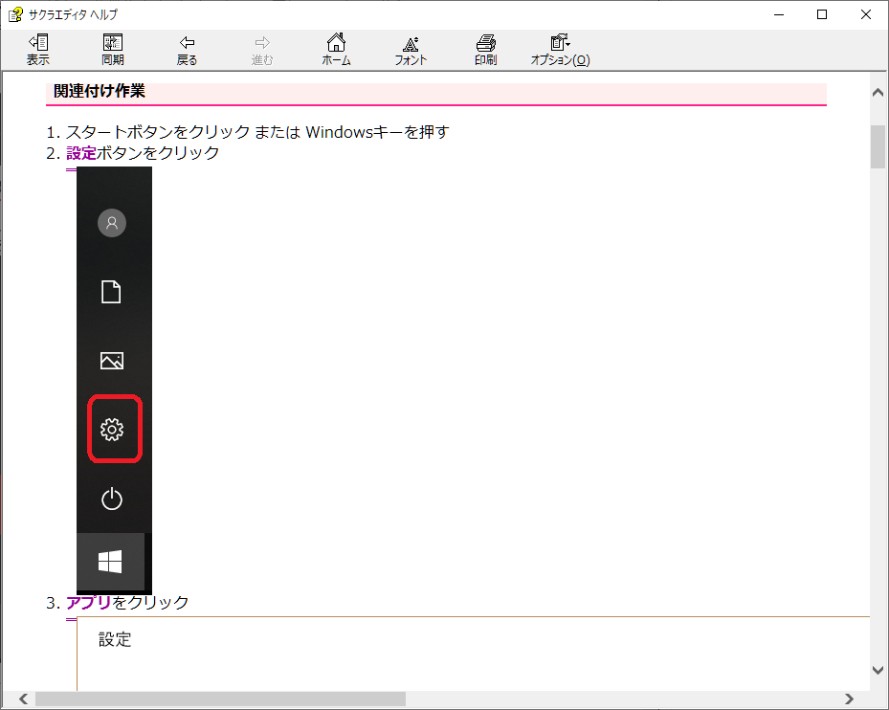Viewport: 889px width, 710px height.
Task: Maximize the help window
Action: click(822, 14)
